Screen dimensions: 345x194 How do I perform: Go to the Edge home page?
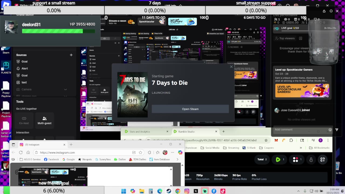28,153
